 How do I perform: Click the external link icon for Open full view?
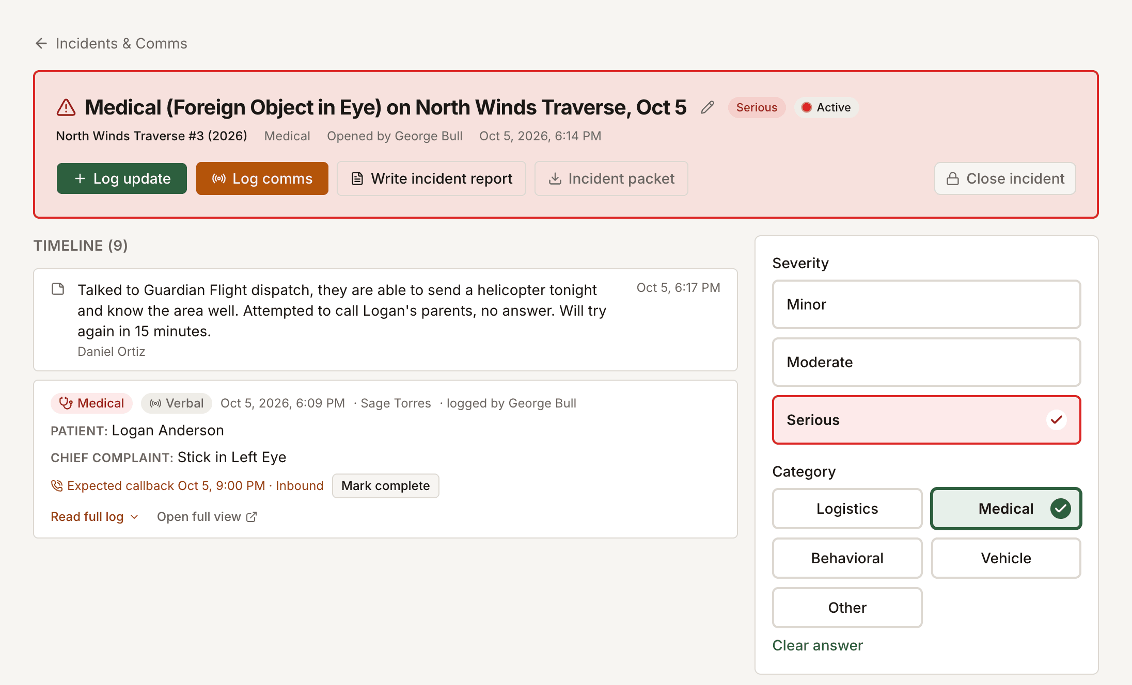point(251,517)
